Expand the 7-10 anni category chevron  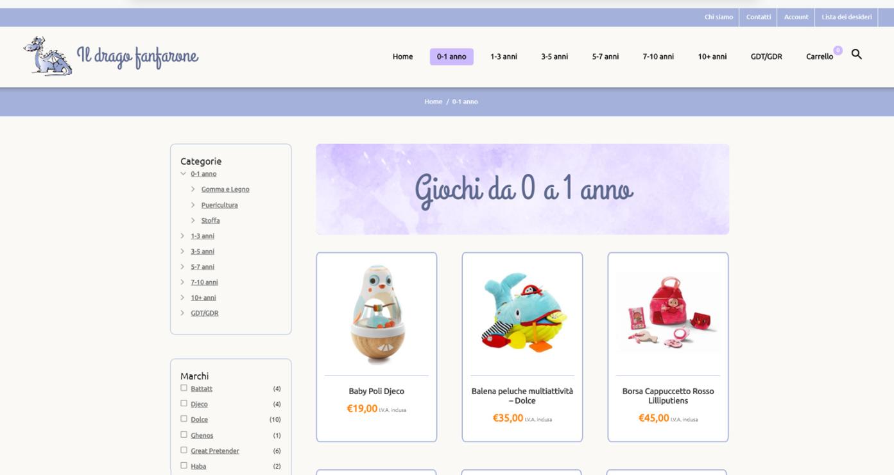[x=183, y=282]
